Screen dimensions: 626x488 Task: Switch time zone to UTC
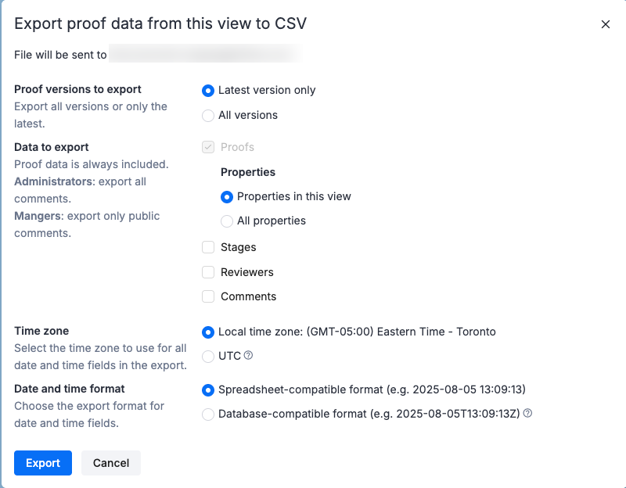(208, 357)
